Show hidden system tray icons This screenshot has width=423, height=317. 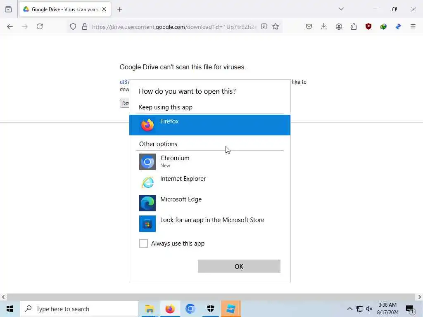tap(349, 309)
